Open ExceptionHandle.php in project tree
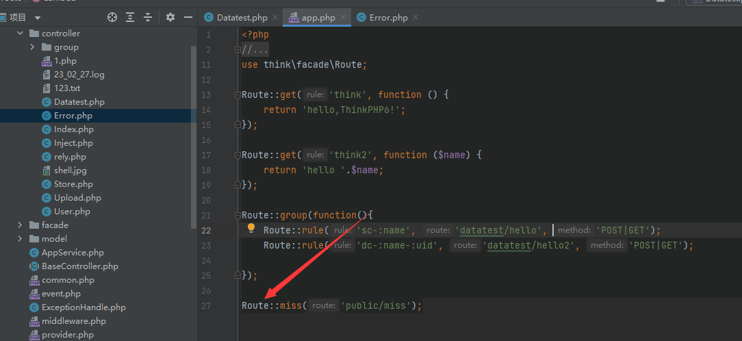The width and height of the screenshot is (742, 341). coord(84,307)
